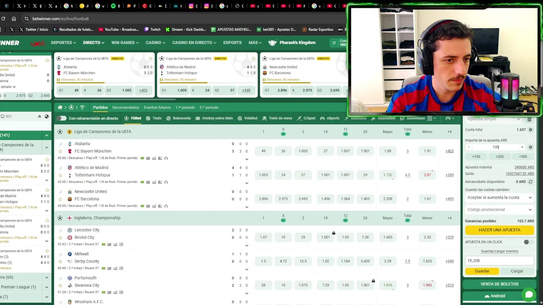Switch to the Recomendados tab
This screenshot has width=543, height=305.
[x=126, y=108]
